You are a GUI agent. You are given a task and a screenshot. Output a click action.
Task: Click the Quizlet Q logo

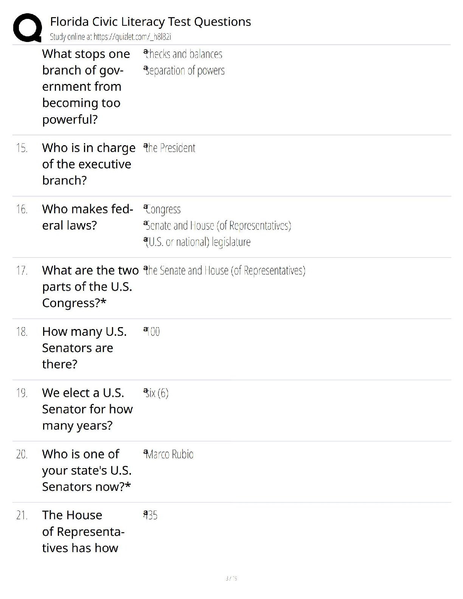pyautogui.click(x=27, y=27)
